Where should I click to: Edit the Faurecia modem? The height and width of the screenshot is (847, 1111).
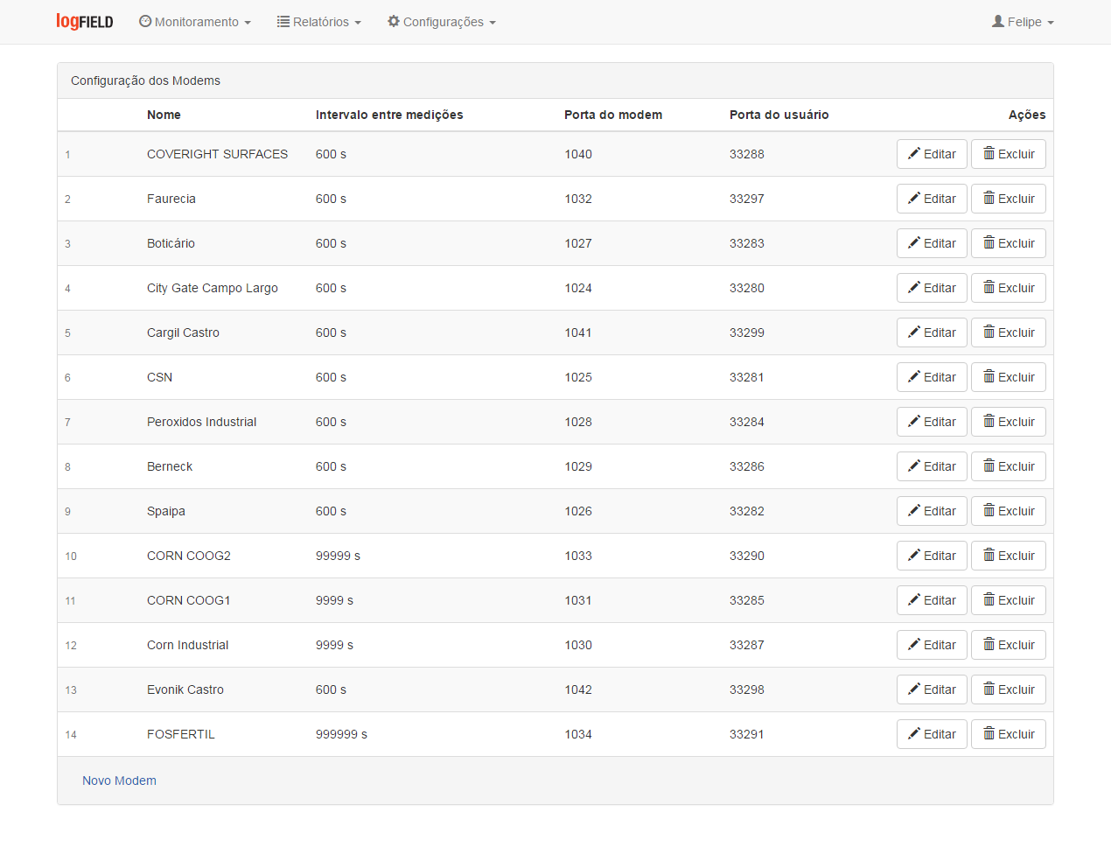(x=932, y=199)
